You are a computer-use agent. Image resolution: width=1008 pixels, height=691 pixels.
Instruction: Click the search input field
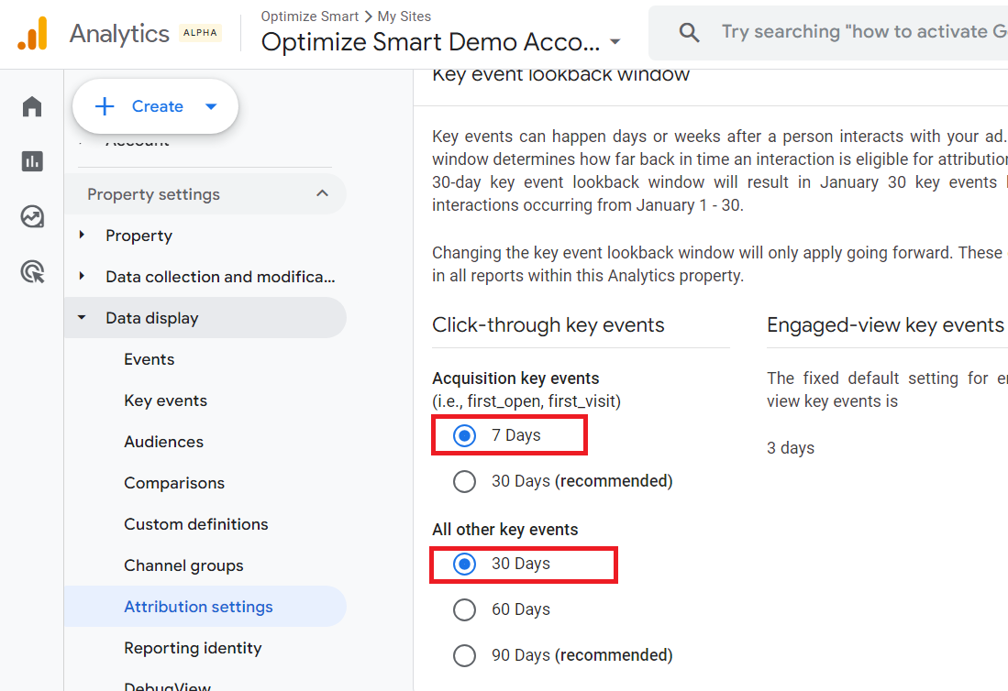[x=862, y=33]
